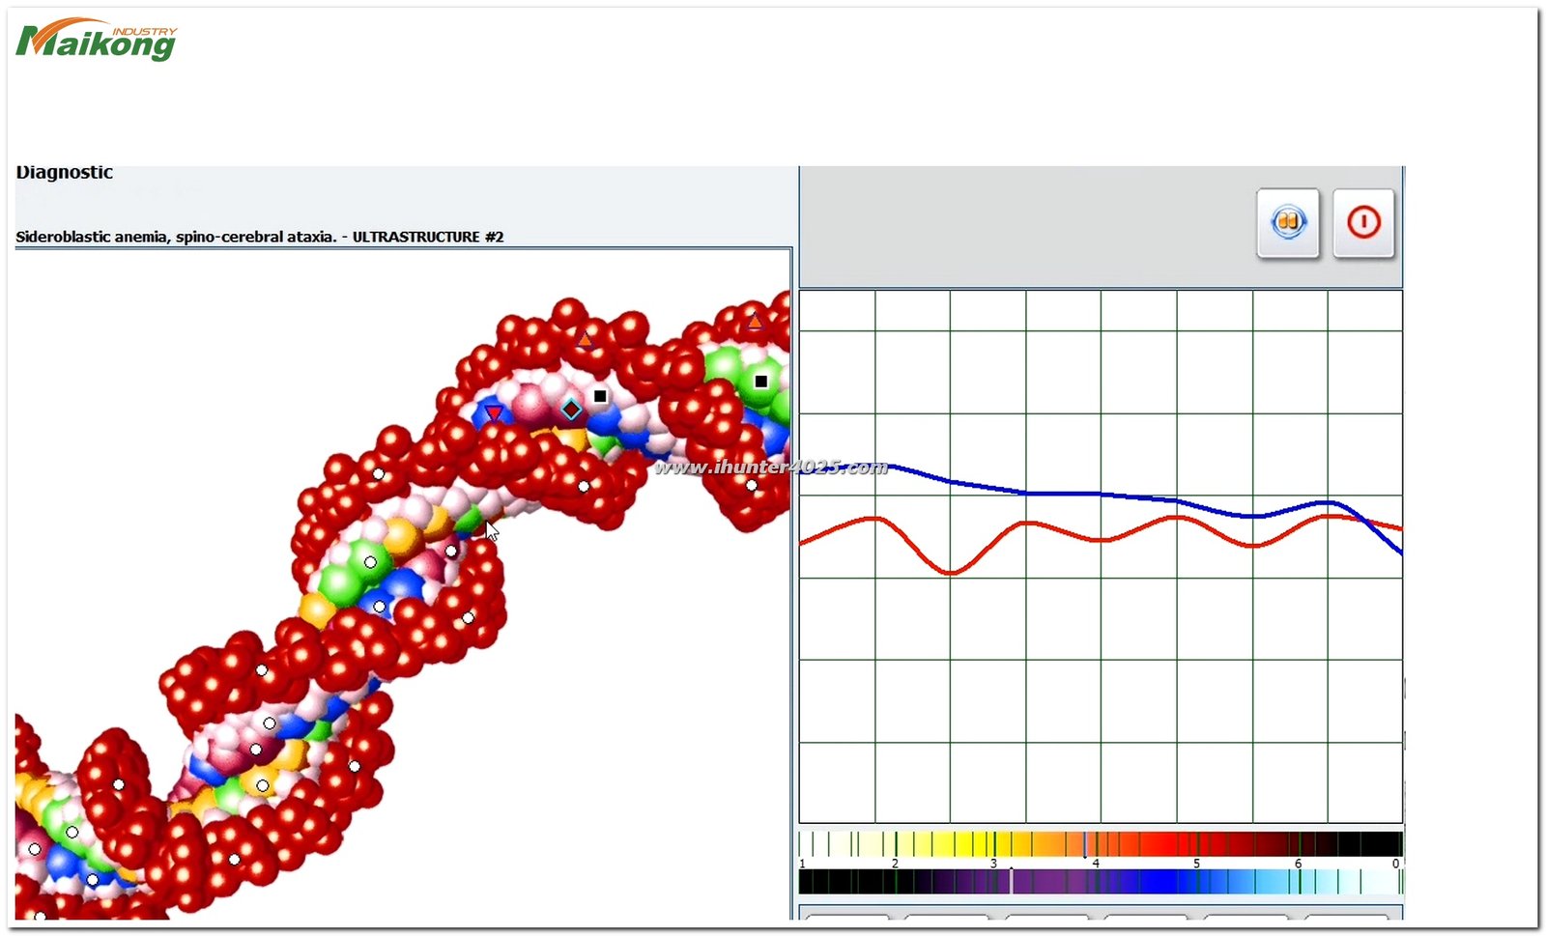Viewport: 1546px width, 936px height.
Task: Select black square marker beside the diamond
Action: [600, 396]
